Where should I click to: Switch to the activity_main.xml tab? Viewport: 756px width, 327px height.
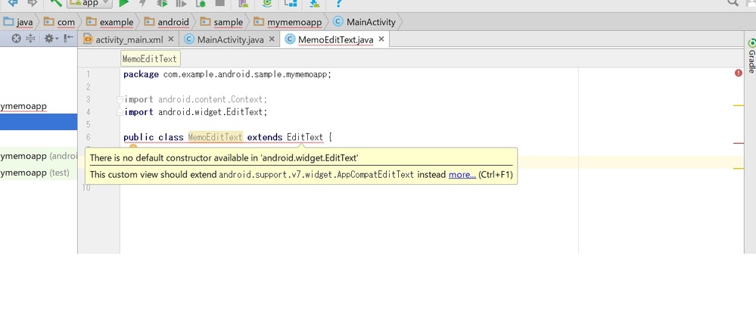coord(129,39)
